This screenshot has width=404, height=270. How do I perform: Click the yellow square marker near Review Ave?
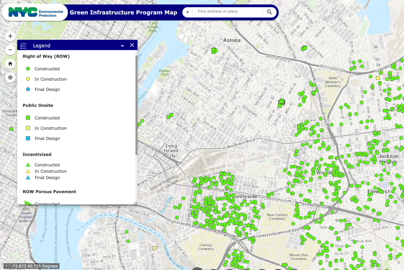(x=154, y=248)
